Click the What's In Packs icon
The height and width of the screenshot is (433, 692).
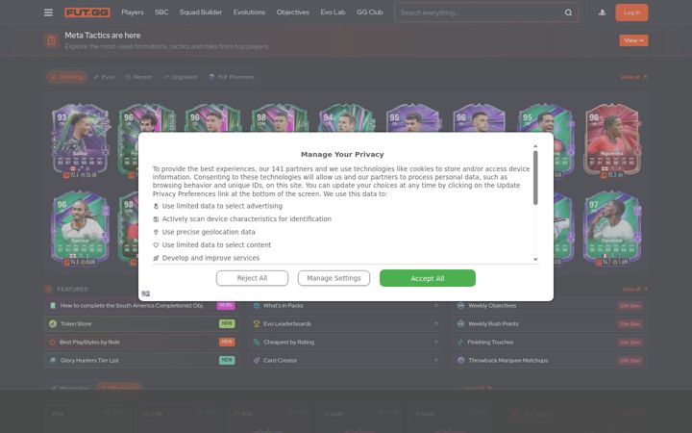[257, 305]
